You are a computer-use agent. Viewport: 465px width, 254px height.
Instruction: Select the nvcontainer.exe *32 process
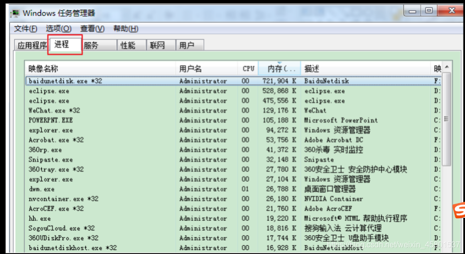point(233,199)
